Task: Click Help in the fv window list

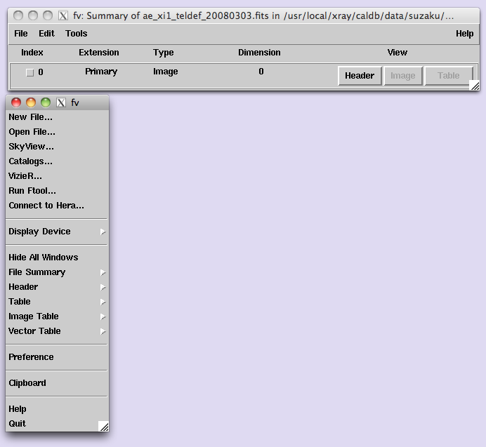Action: (18, 409)
